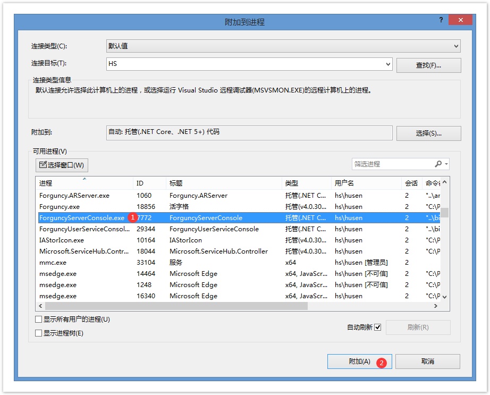Select the Forguncy.exe process row
The width and height of the screenshot is (490, 395).
60,207
